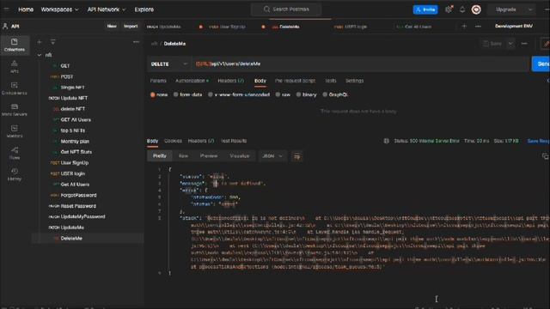Open the APIs sidebar panel
Screen dimensions: 550x309
coord(15,67)
